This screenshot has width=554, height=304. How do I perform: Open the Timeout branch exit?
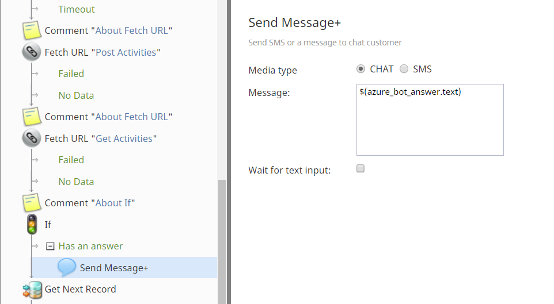(x=77, y=9)
